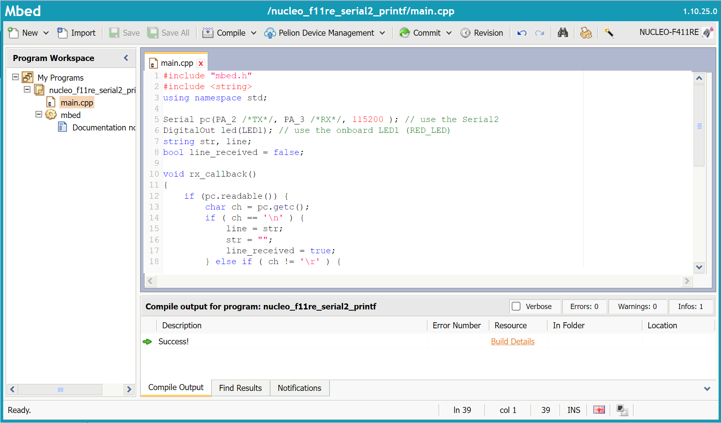Image resolution: width=721 pixels, height=423 pixels.
Task: Click the Documentation page icon
Action: [x=63, y=127]
